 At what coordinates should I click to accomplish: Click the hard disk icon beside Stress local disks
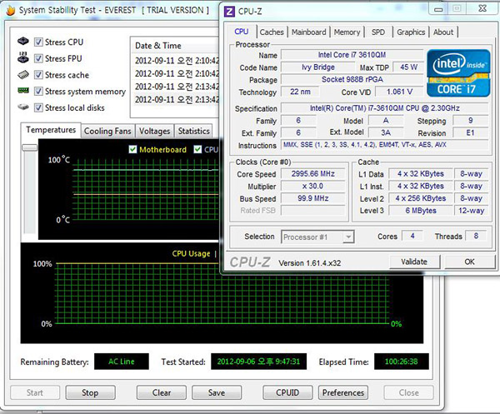[23, 107]
